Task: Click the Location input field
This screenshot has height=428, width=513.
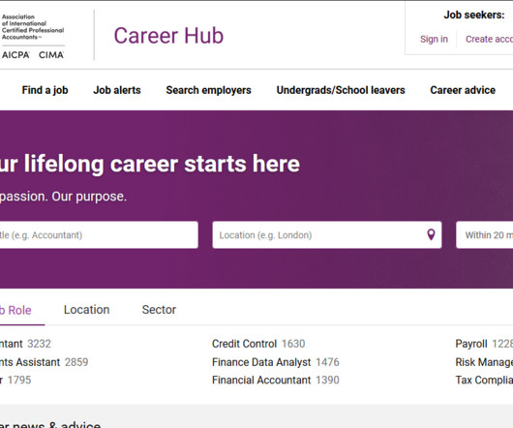Action: pos(327,235)
